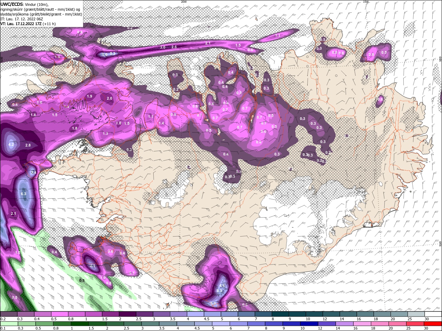442x331 pixels.
Task: Click the 1.3 precipitation value on map
Action: (105, 133)
